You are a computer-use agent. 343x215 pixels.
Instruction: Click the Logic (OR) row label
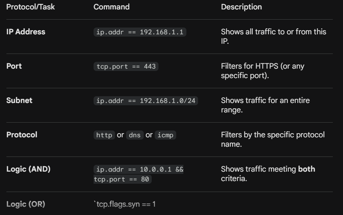pyautogui.click(x=26, y=204)
